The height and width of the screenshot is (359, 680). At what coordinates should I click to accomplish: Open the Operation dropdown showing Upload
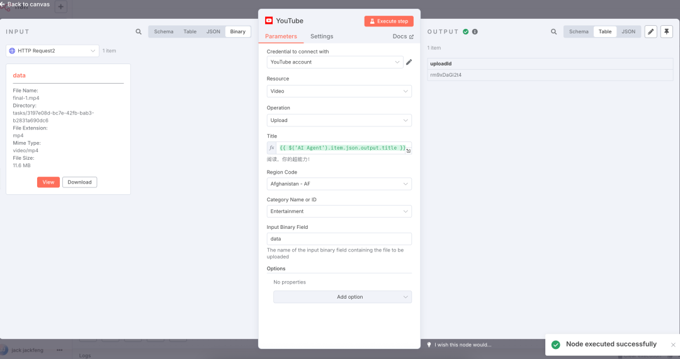click(x=339, y=120)
